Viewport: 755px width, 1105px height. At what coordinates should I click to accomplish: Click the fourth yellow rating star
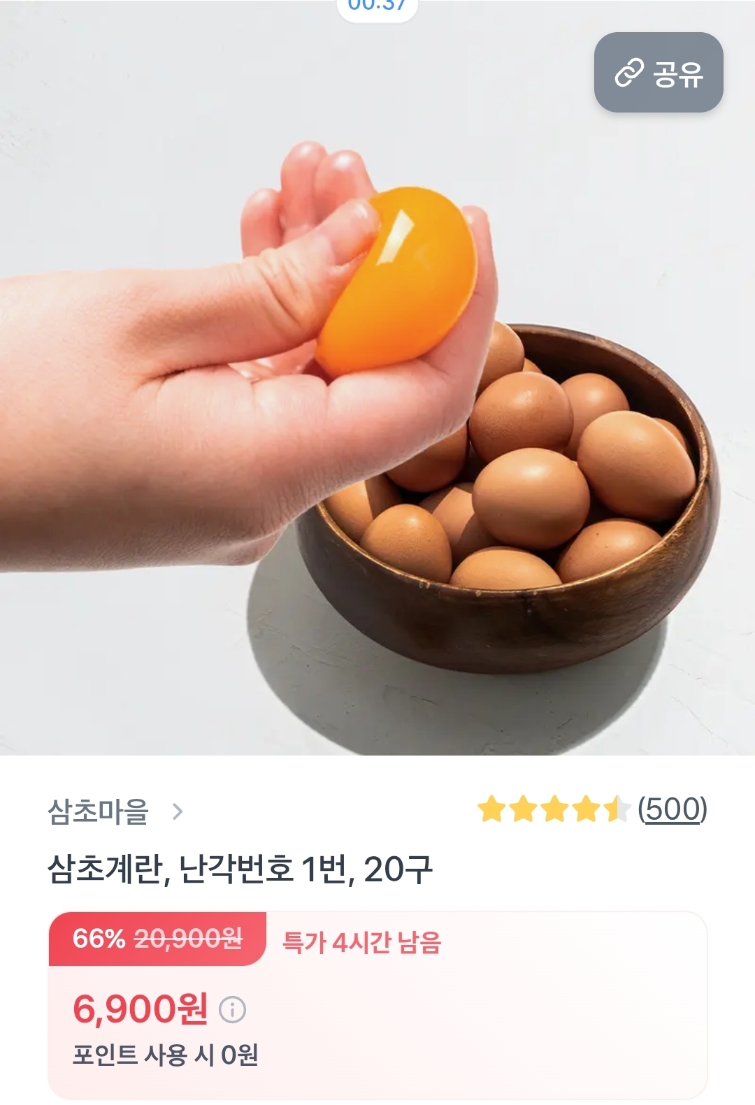point(586,809)
